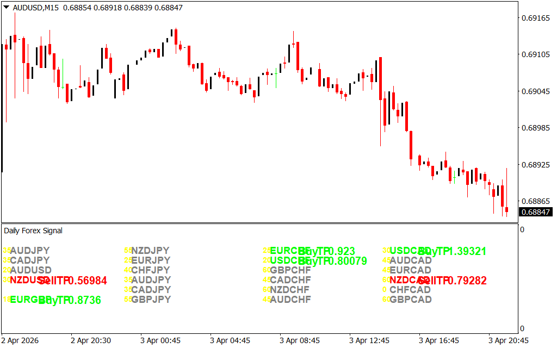Click the EURCHF buy signal at 0.923
This screenshot has width=557, height=348.
coord(312,251)
